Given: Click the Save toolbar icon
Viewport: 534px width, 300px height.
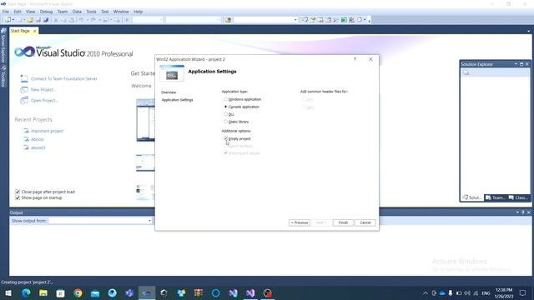Looking at the screenshot, I should [x=38, y=20].
